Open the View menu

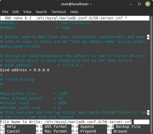pyautogui.click(x=28, y=12)
